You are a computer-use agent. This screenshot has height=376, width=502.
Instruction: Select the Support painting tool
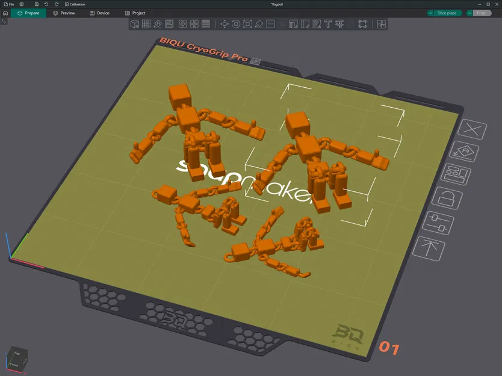tap(293, 24)
